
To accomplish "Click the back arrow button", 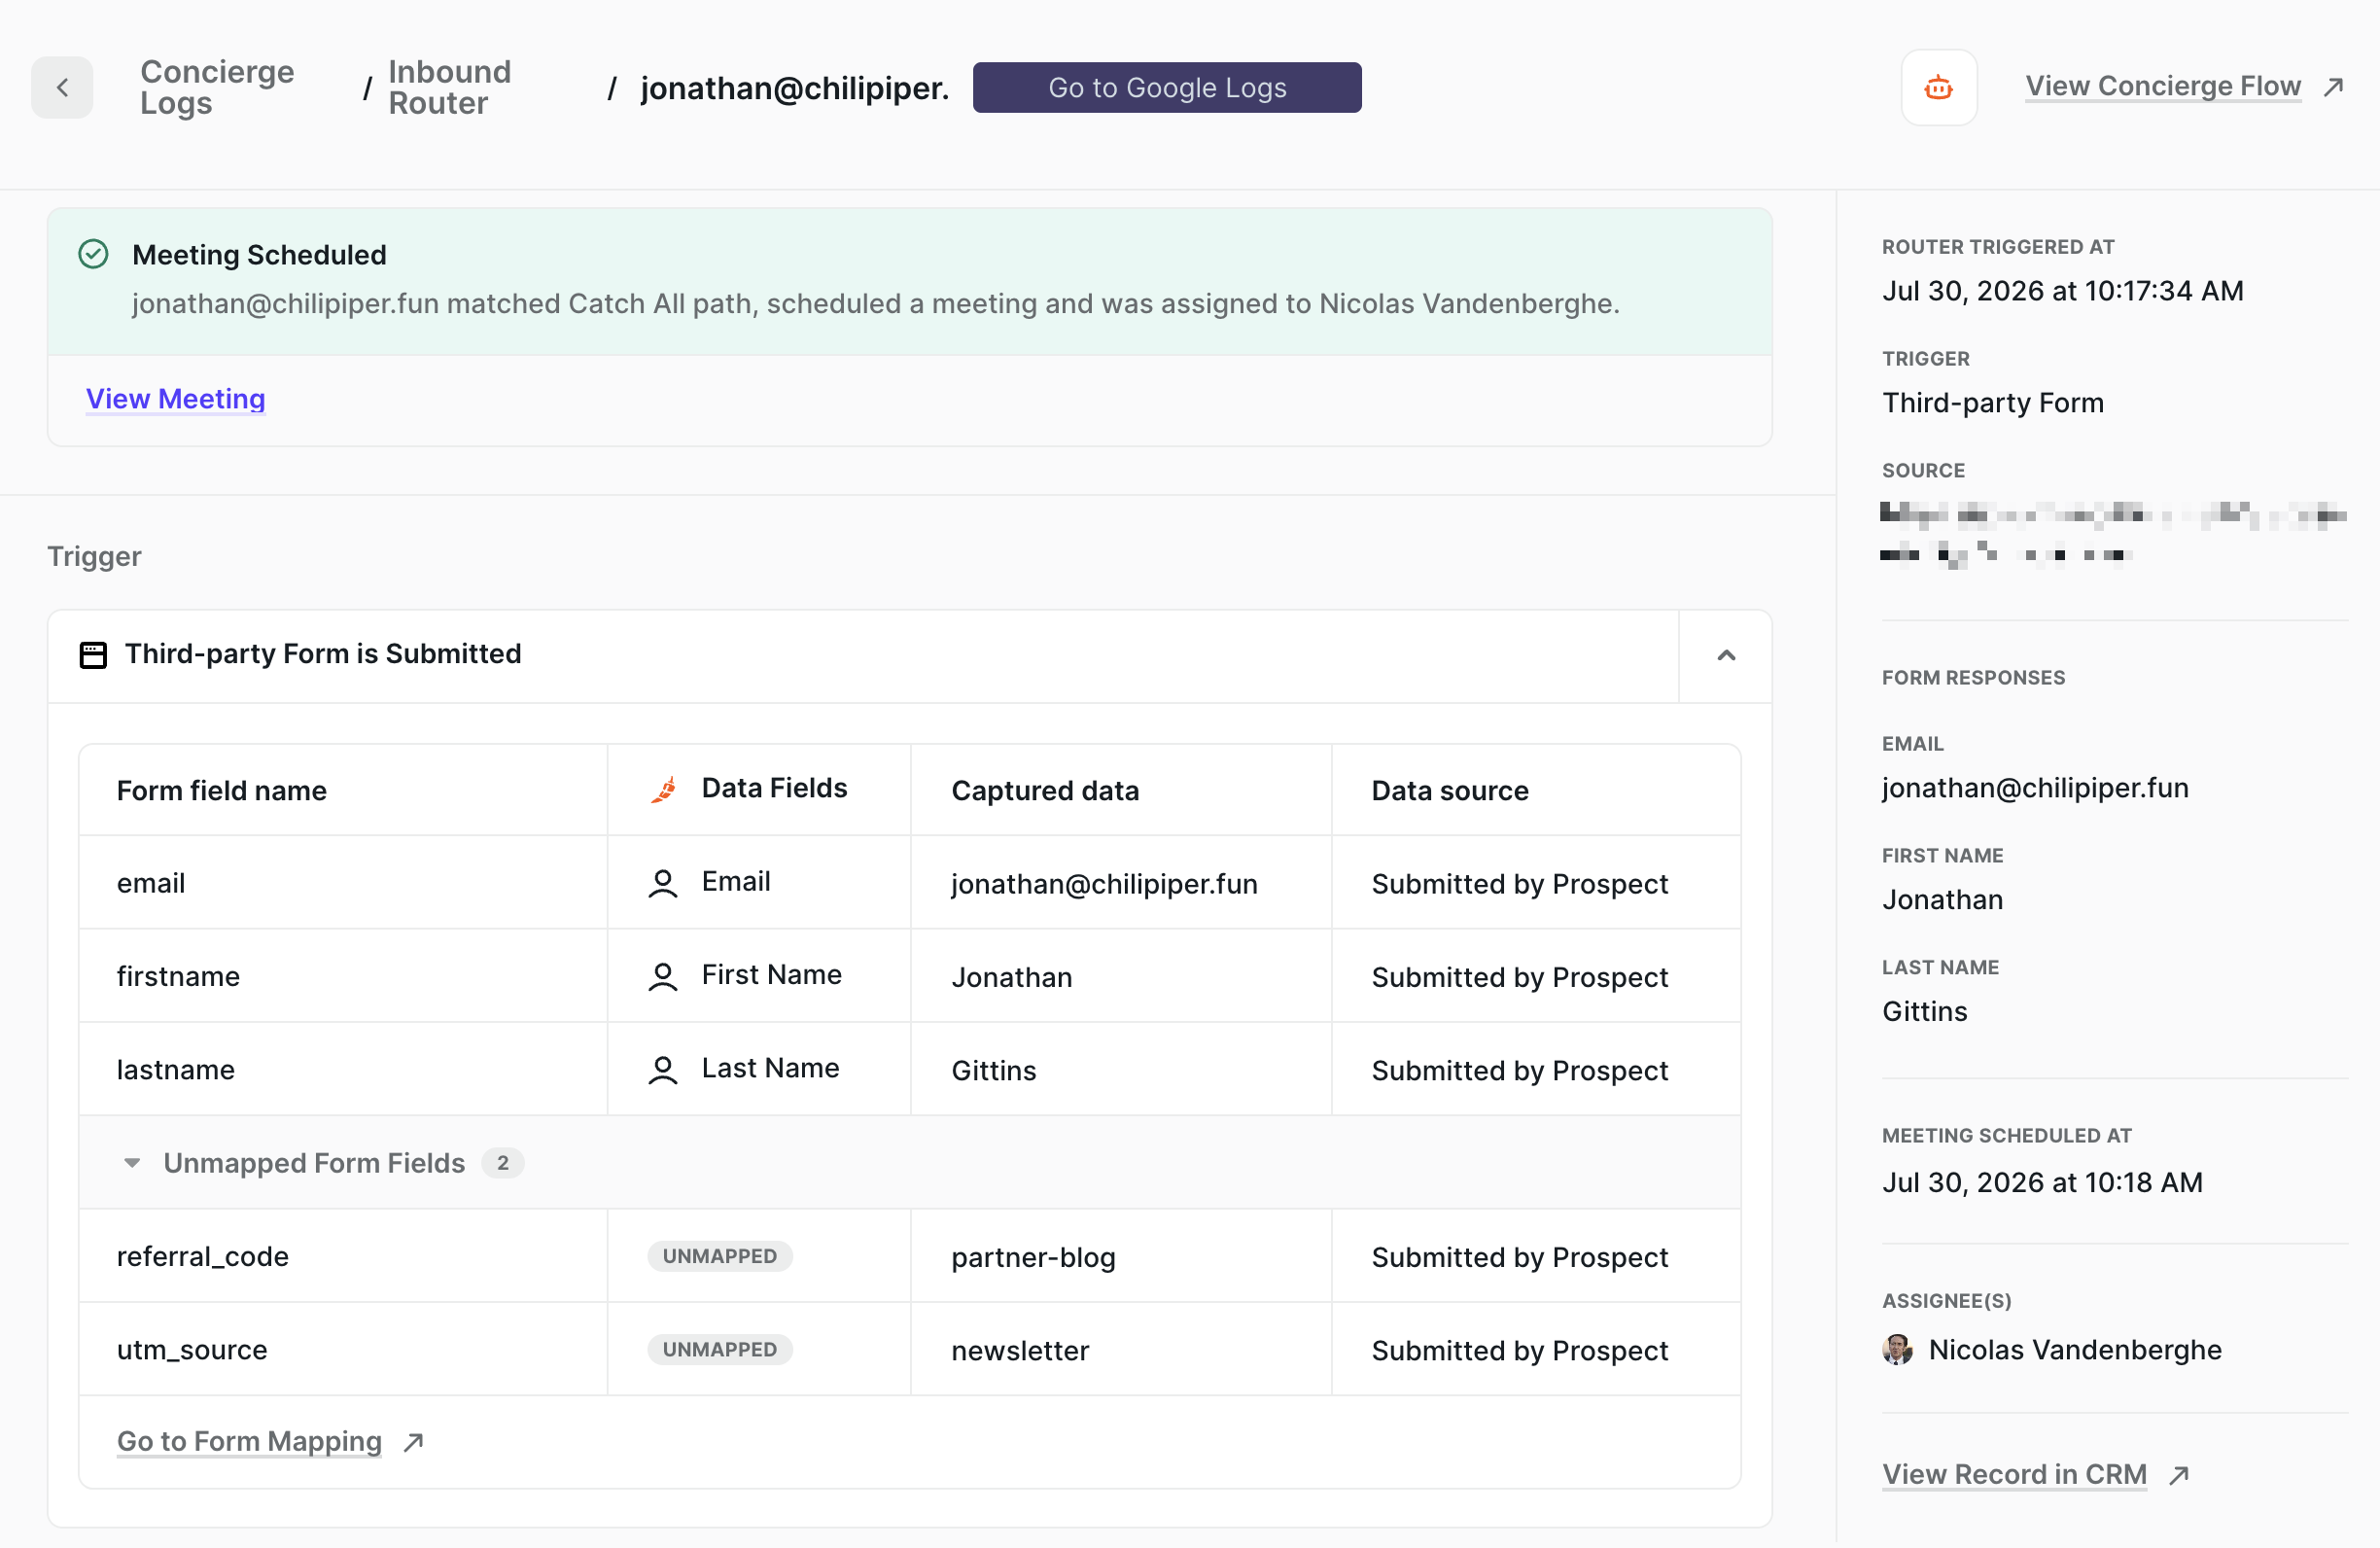I will pos(62,88).
